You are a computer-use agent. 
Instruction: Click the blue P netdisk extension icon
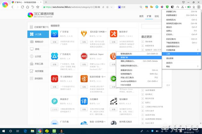[x=157, y=7]
